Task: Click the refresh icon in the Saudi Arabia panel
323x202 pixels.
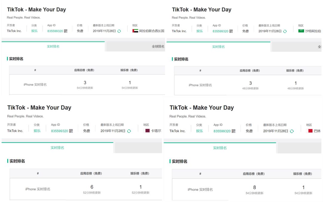Action: click(x=285, y=31)
